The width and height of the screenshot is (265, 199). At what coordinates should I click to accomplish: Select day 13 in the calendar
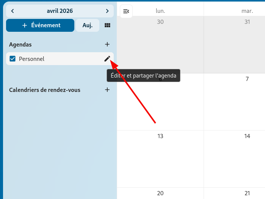(160, 159)
